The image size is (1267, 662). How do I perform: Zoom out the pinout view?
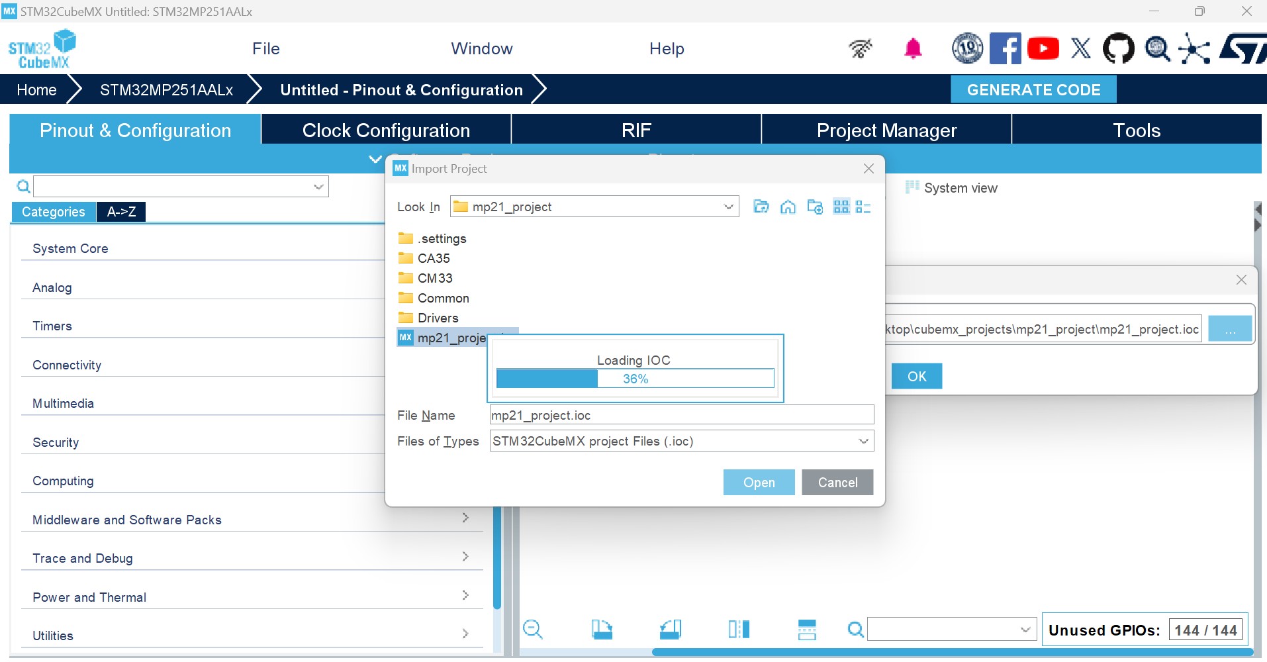533,629
